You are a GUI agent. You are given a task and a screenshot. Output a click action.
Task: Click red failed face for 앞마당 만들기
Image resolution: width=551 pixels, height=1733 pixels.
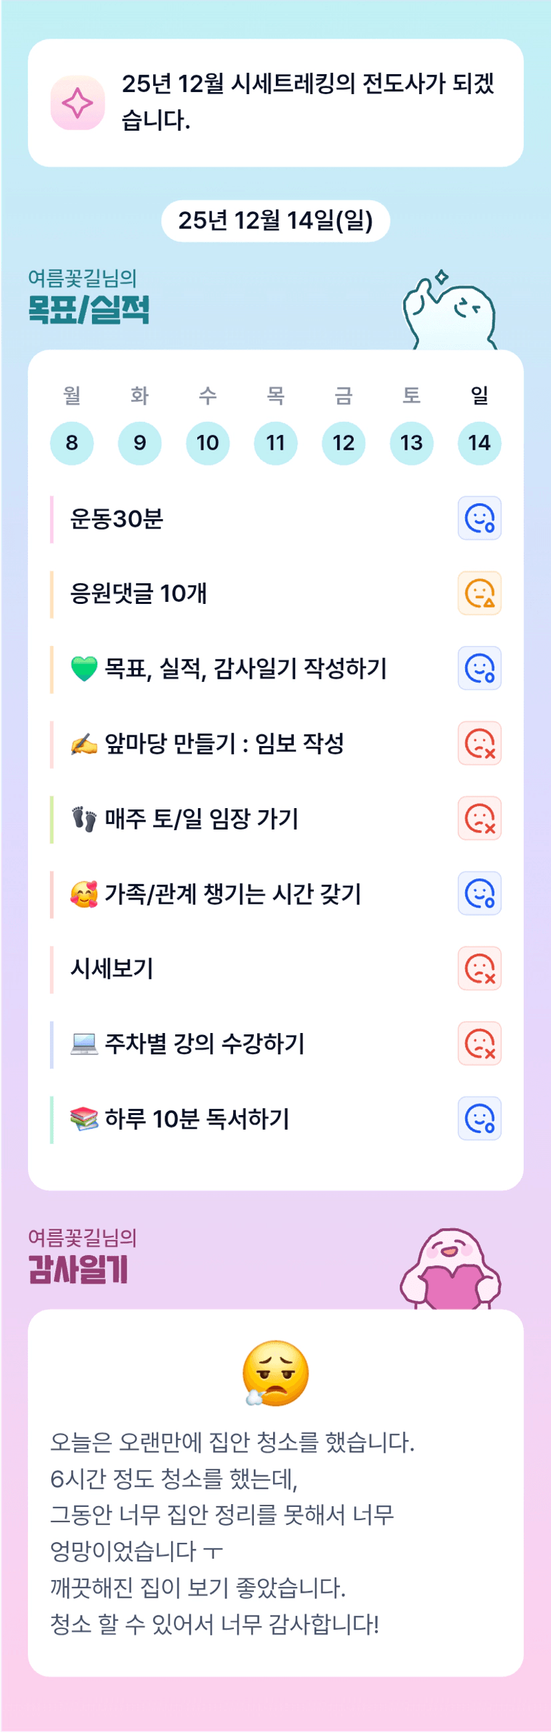click(x=479, y=743)
